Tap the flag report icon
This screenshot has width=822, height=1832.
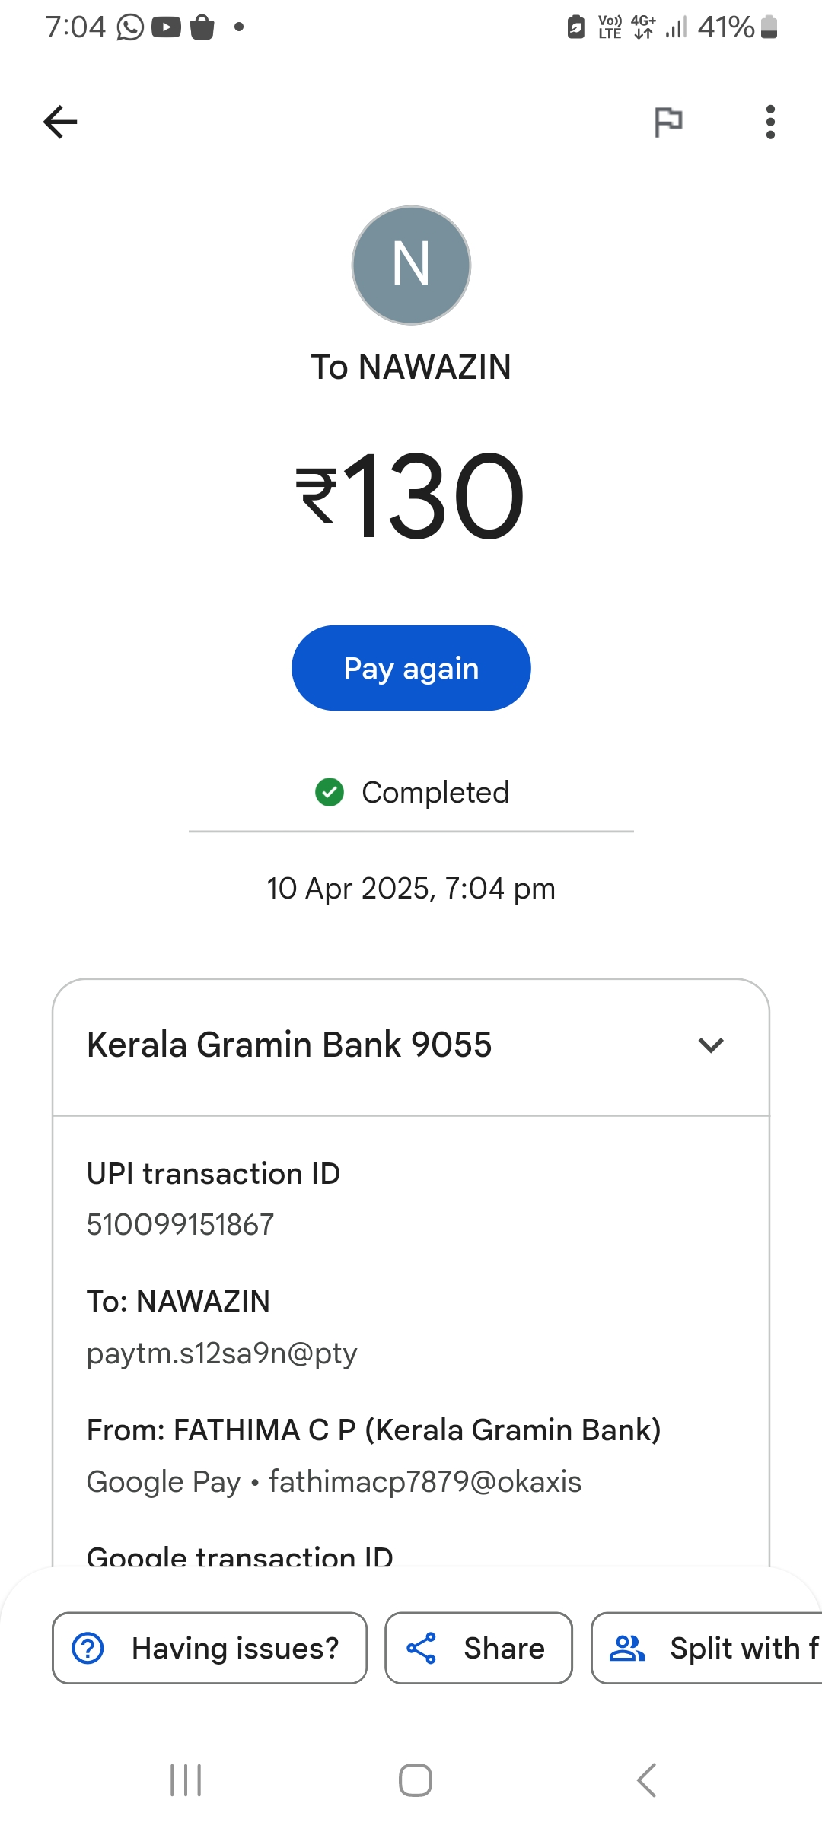[668, 122]
